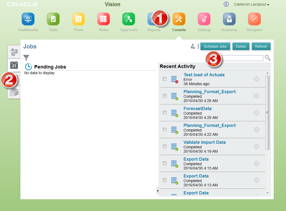The image size is (286, 211).
Task: Open the cube sidebar tab at bottom
Action: point(14,92)
